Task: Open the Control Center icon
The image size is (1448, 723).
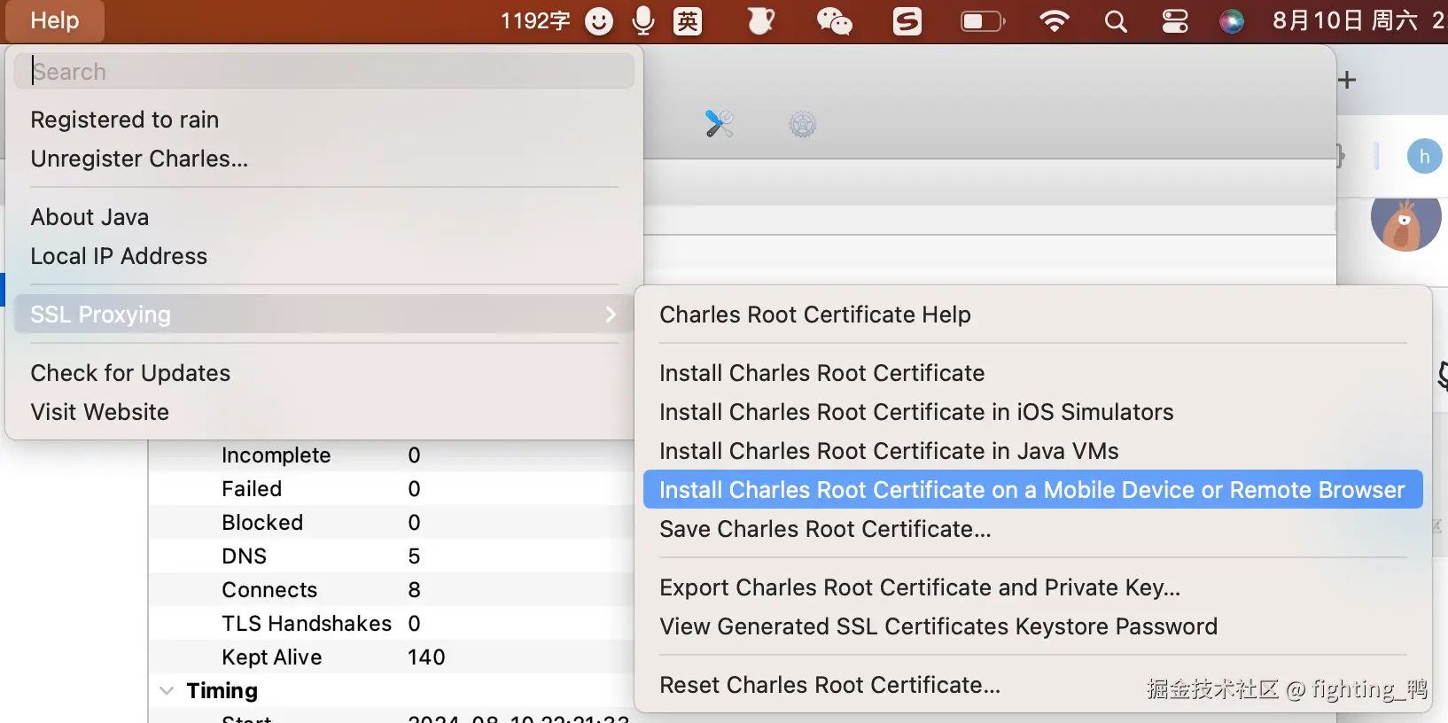Action: pyautogui.click(x=1175, y=21)
